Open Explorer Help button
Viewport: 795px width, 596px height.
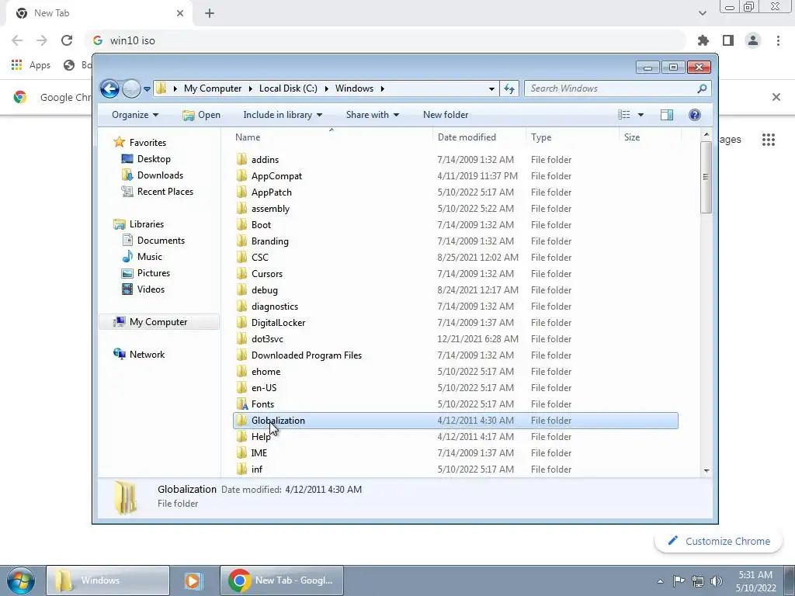pos(695,115)
